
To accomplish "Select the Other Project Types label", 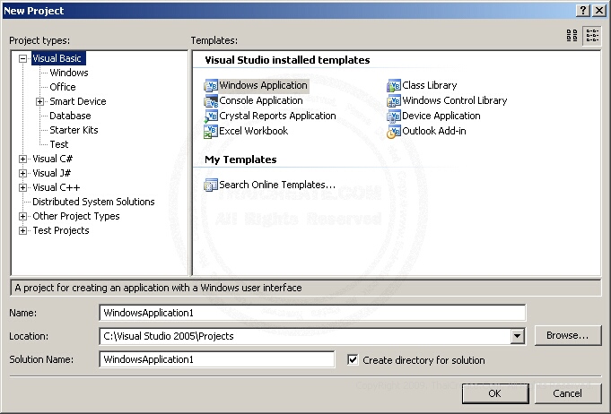I will pyautogui.click(x=76, y=216).
